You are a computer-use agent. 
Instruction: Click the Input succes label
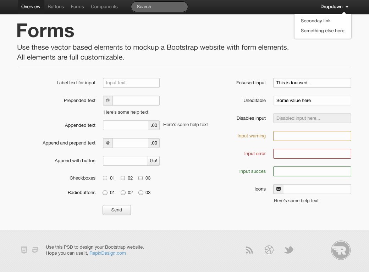point(253,171)
